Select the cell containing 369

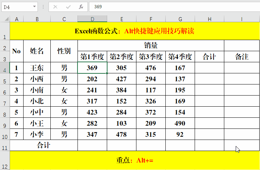point(92,68)
